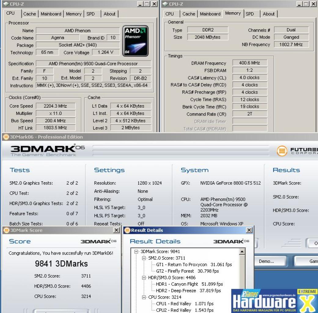Open Cache tab in right CPU-Z window
Image resolution: width=318 pixels, height=313 pixels.
[x=189, y=14]
